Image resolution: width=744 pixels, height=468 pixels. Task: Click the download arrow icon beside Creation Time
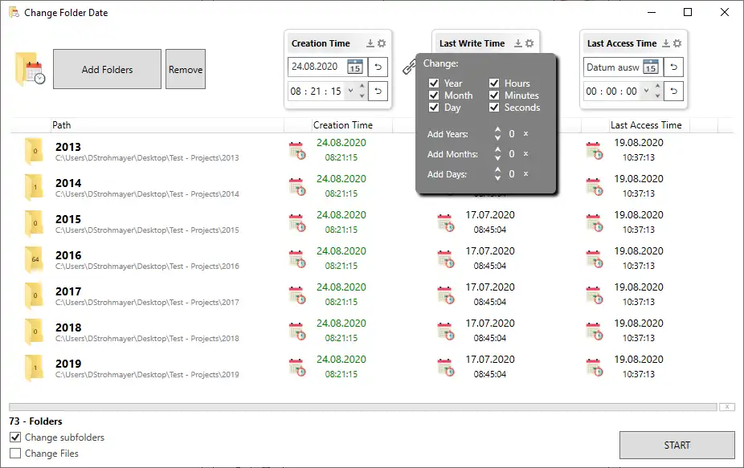point(370,43)
